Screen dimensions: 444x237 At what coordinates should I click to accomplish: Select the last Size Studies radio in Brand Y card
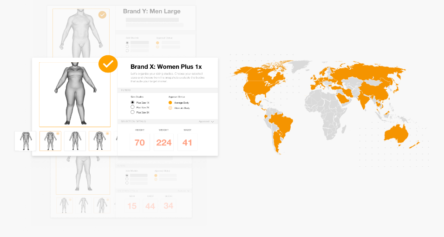tap(127, 51)
